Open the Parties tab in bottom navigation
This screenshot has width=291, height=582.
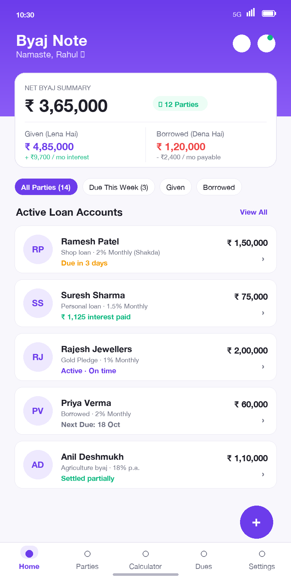coord(87,559)
